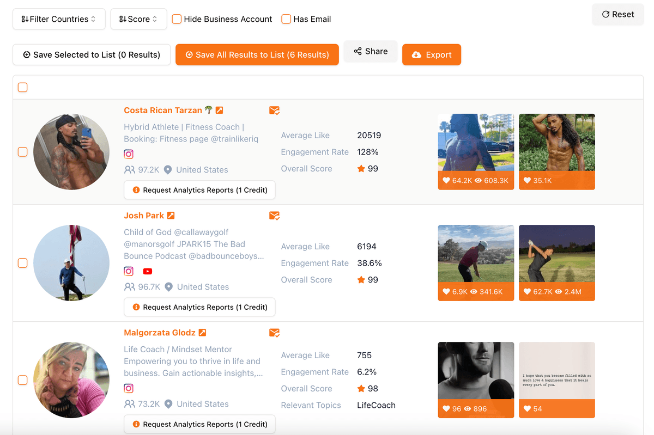The image size is (654, 435).
Task: Save All Results to List
Action: pos(257,54)
